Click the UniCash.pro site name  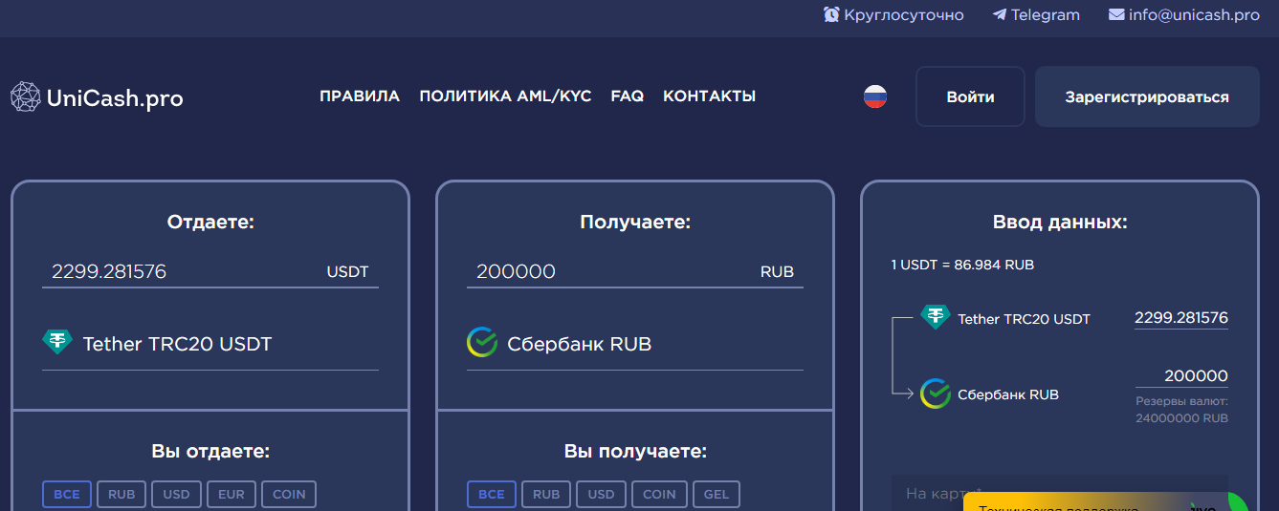pyautogui.click(x=115, y=97)
